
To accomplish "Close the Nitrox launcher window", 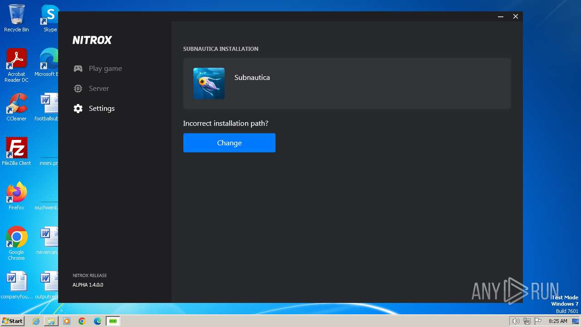I will coord(516,16).
